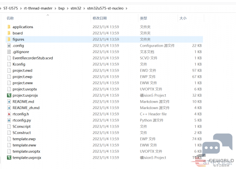Click the project.ewd file icon
This screenshot has width=236, height=169.
pyautogui.click(x=9, y=71)
